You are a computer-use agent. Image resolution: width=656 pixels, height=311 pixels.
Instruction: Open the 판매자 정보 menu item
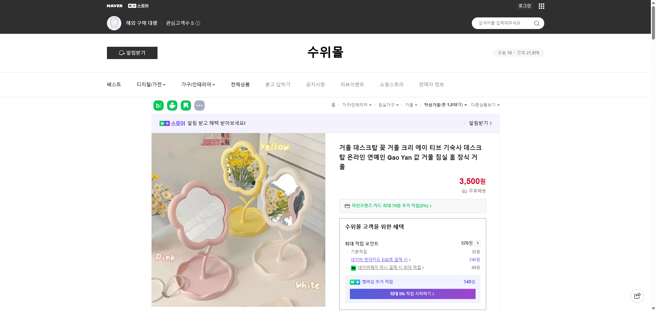click(x=431, y=84)
